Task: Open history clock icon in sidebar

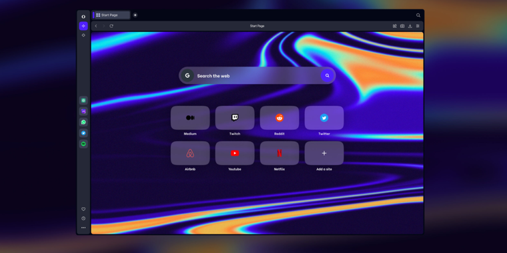Action: tap(83, 218)
